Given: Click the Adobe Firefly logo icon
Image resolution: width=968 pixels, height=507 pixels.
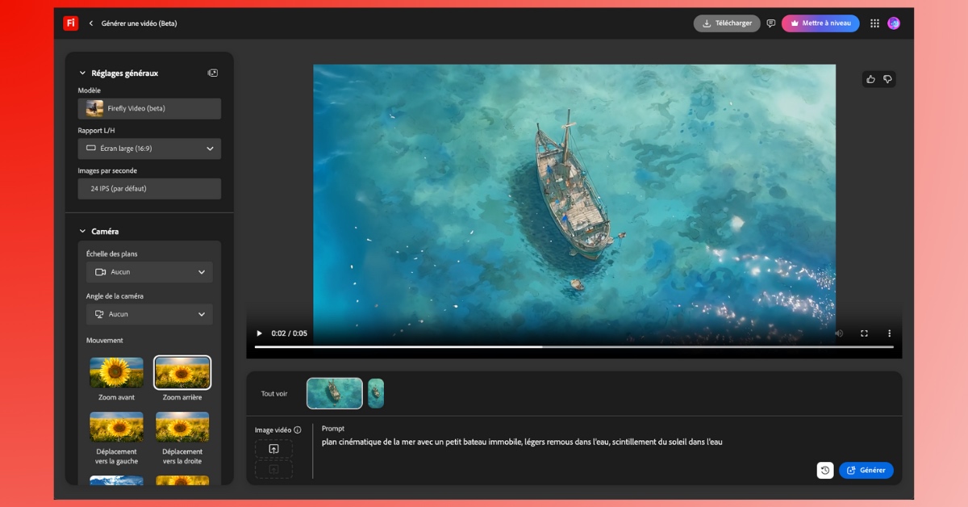Looking at the screenshot, I should 71,23.
